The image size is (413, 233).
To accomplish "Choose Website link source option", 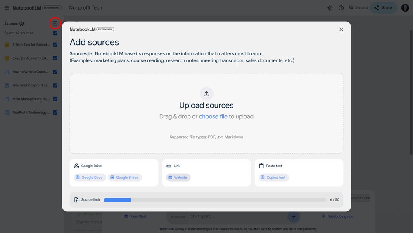I will pos(178,178).
